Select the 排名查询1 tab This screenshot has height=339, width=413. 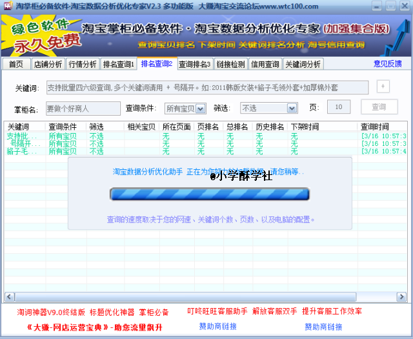point(119,64)
